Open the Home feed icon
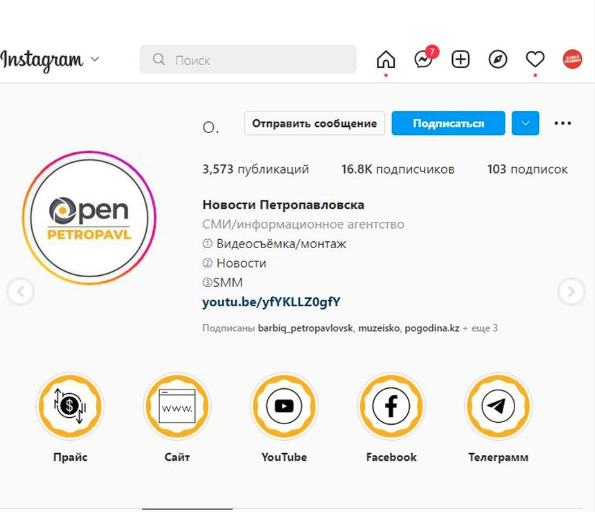This screenshot has width=595, height=512. coord(385,59)
